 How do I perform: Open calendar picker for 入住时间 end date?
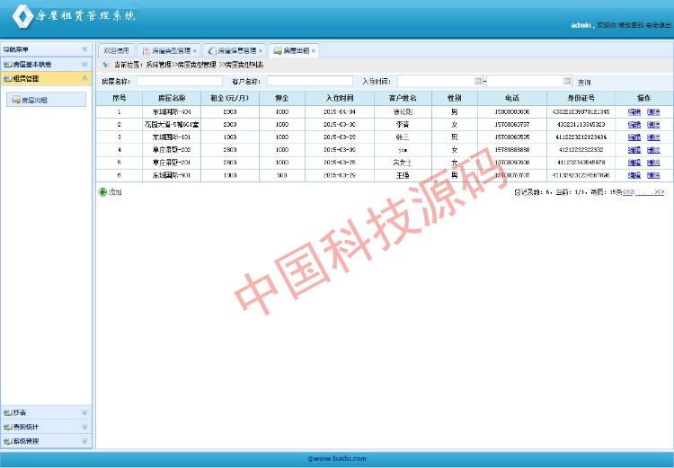[567, 81]
